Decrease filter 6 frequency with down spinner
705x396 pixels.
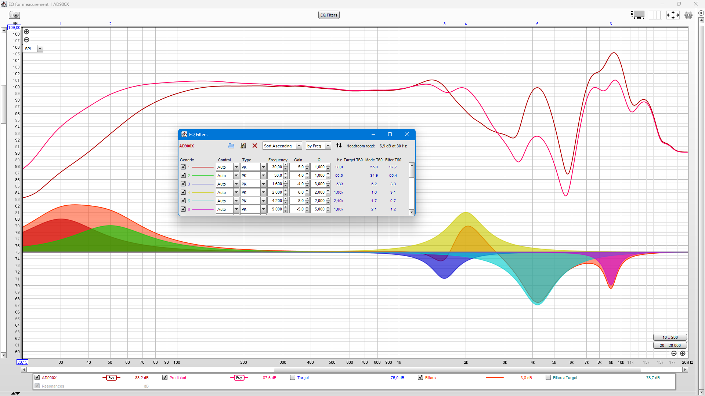tap(286, 211)
